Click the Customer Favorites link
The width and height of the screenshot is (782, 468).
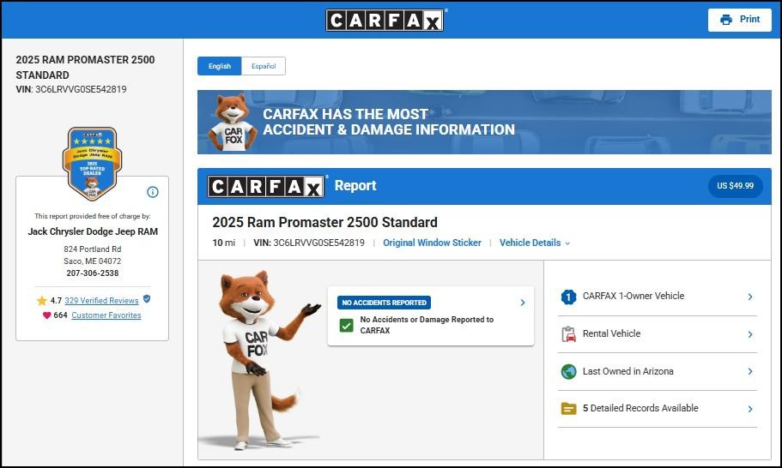click(106, 315)
